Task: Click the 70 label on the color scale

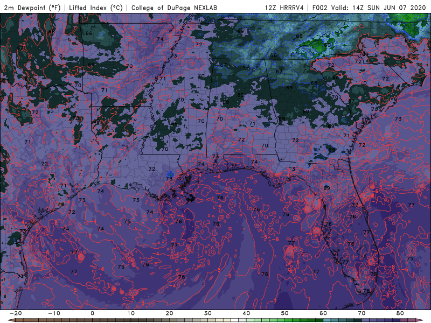Action: [362, 313]
